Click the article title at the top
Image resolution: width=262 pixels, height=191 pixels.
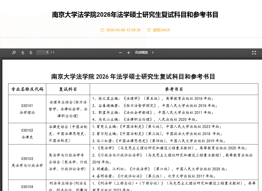[x=131, y=14]
